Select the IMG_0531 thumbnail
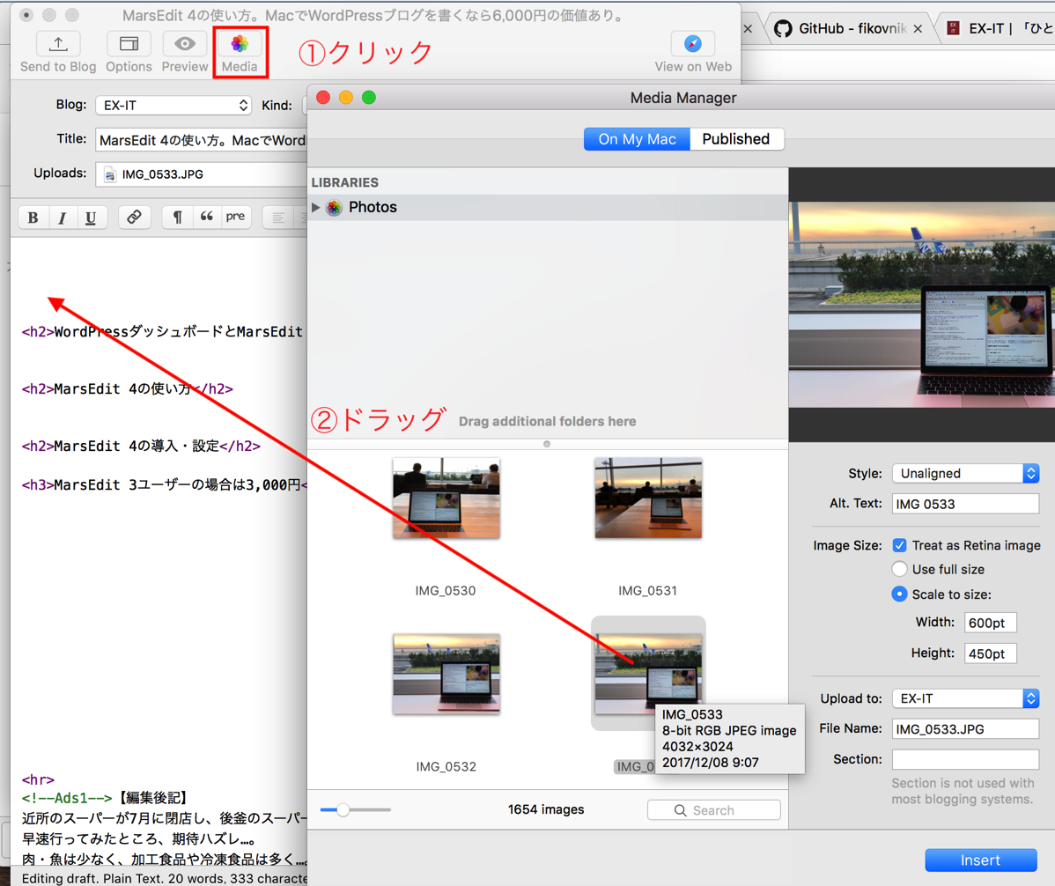 (648, 498)
